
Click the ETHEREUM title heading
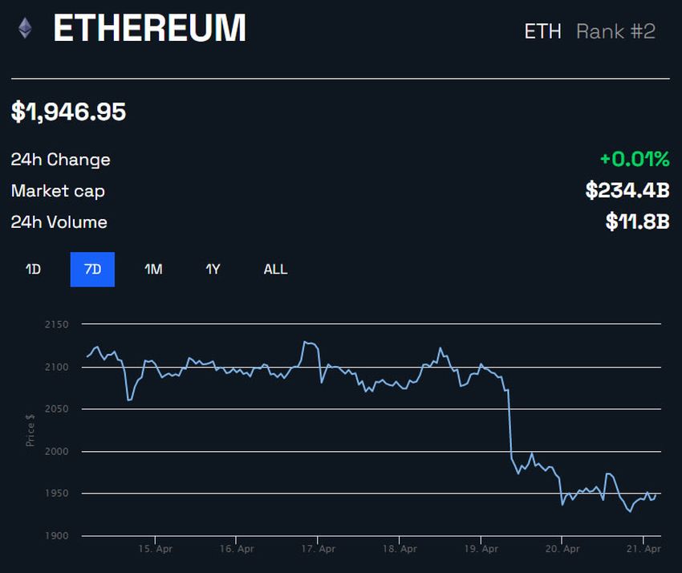[149, 28]
